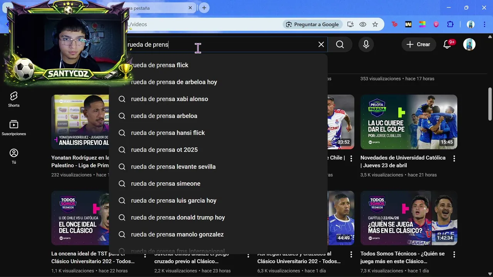Click the browser address bar URL
Screen dimensions: 493x277
204,24
